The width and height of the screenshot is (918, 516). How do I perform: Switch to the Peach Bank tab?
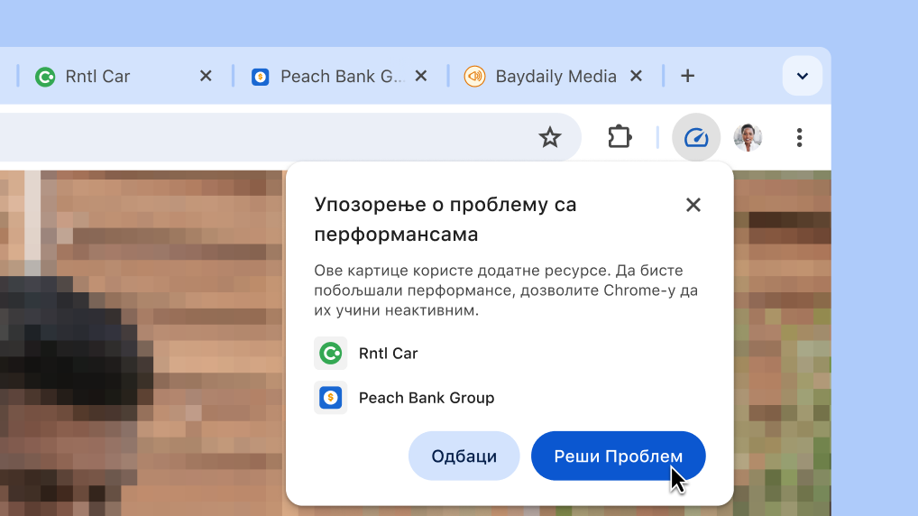[x=342, y=77]
